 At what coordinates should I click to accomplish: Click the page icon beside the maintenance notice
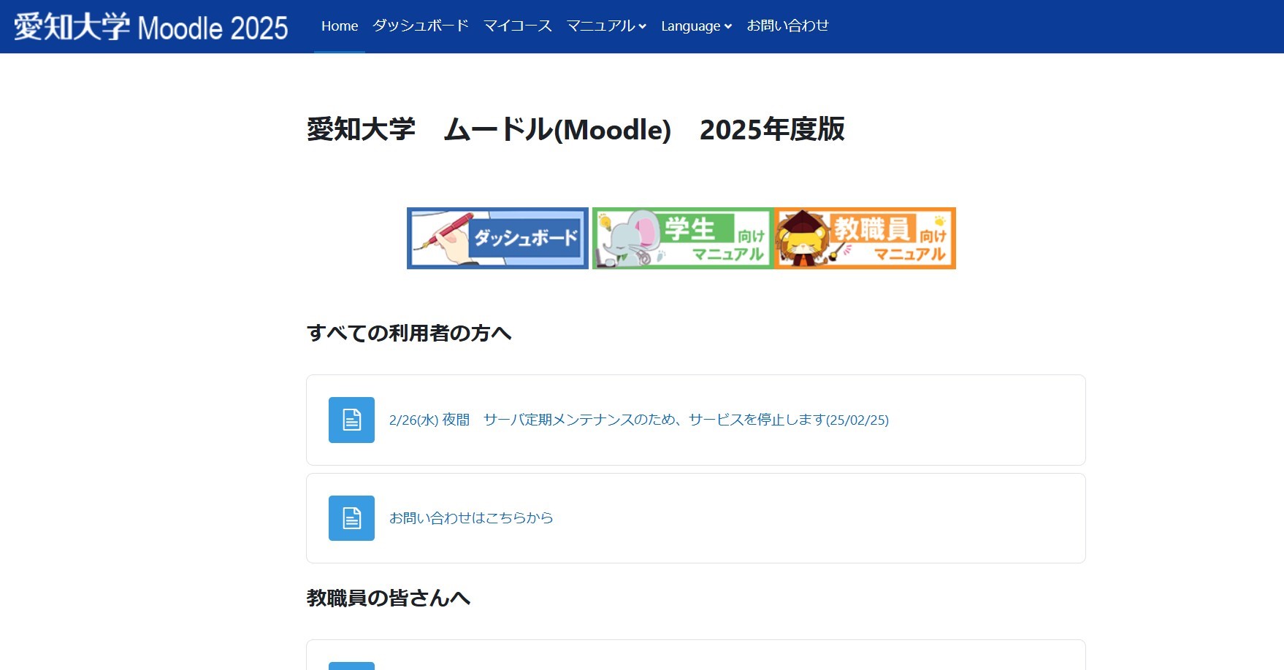[x=351, y=420]
